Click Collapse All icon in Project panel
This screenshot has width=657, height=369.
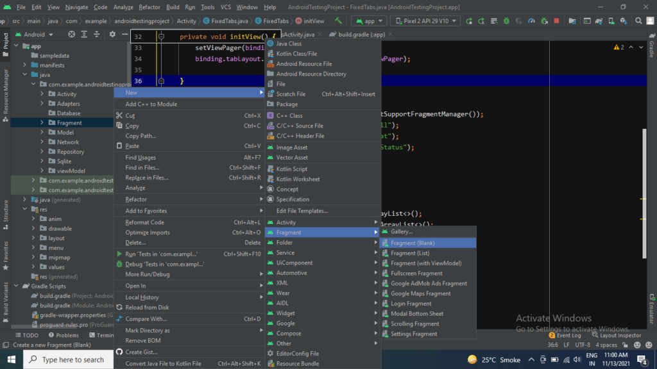click(x=97, y=35)
